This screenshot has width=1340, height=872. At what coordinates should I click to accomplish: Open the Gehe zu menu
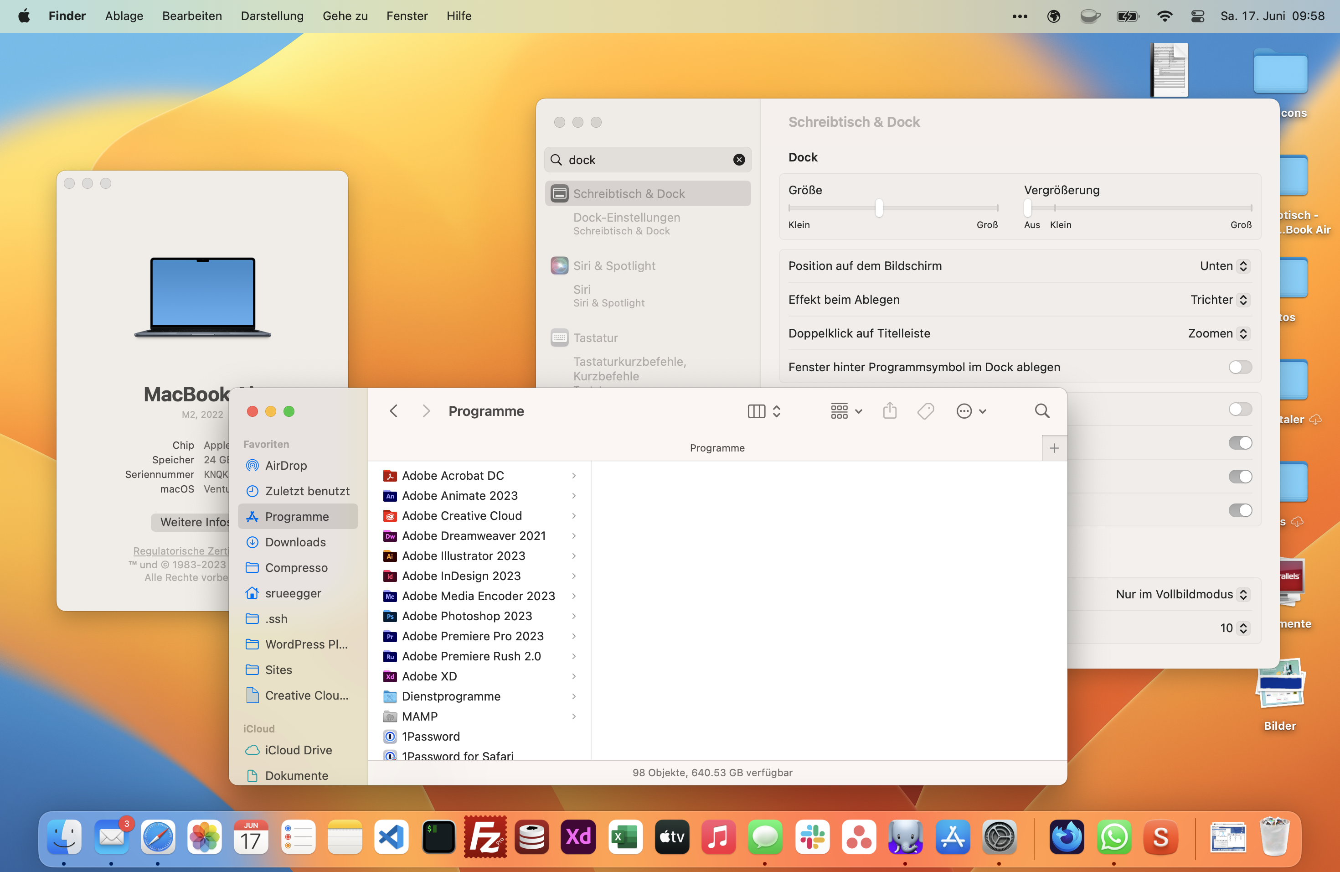coord(345,16)
